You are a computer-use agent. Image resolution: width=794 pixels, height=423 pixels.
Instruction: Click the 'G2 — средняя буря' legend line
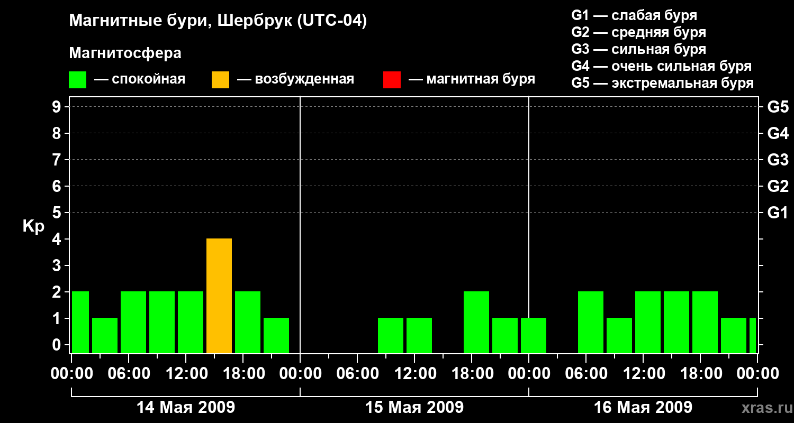[639, 32]
